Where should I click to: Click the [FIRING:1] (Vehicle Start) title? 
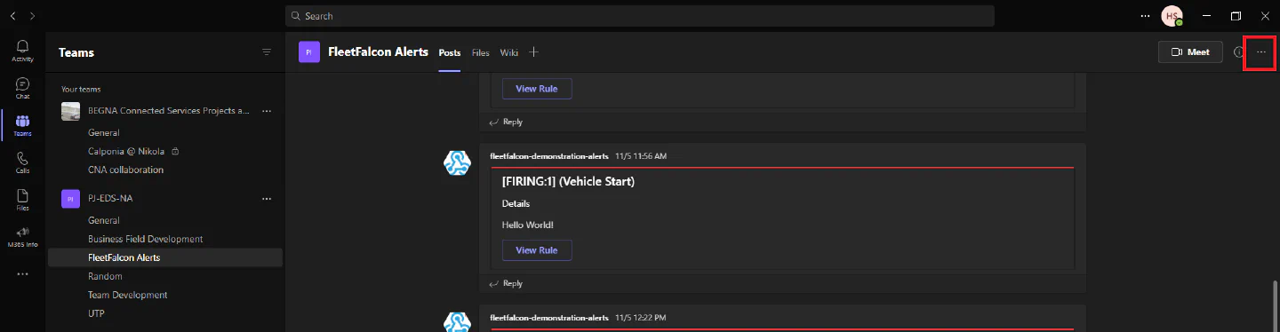[x=568, y=182]
